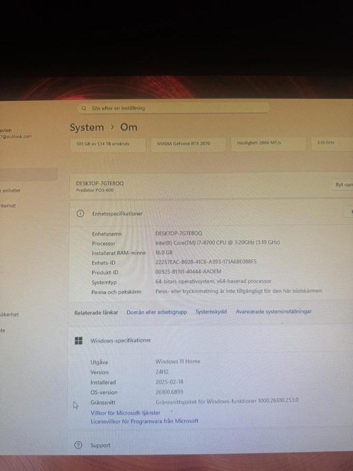
Task: Select the Systemtyp 64-bitars value
Action: tap(213, 281)
